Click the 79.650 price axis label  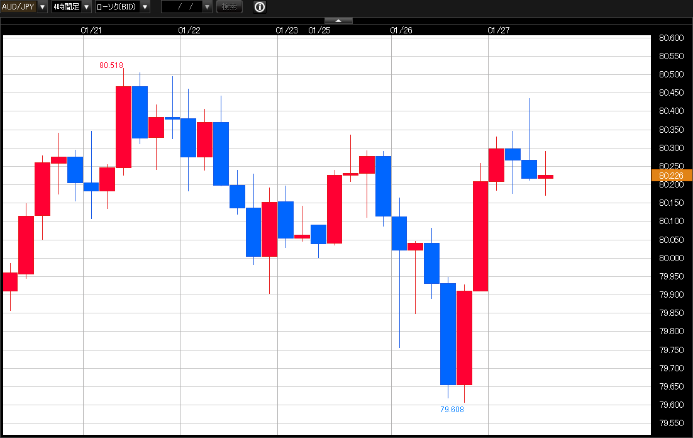pos(672,386)
